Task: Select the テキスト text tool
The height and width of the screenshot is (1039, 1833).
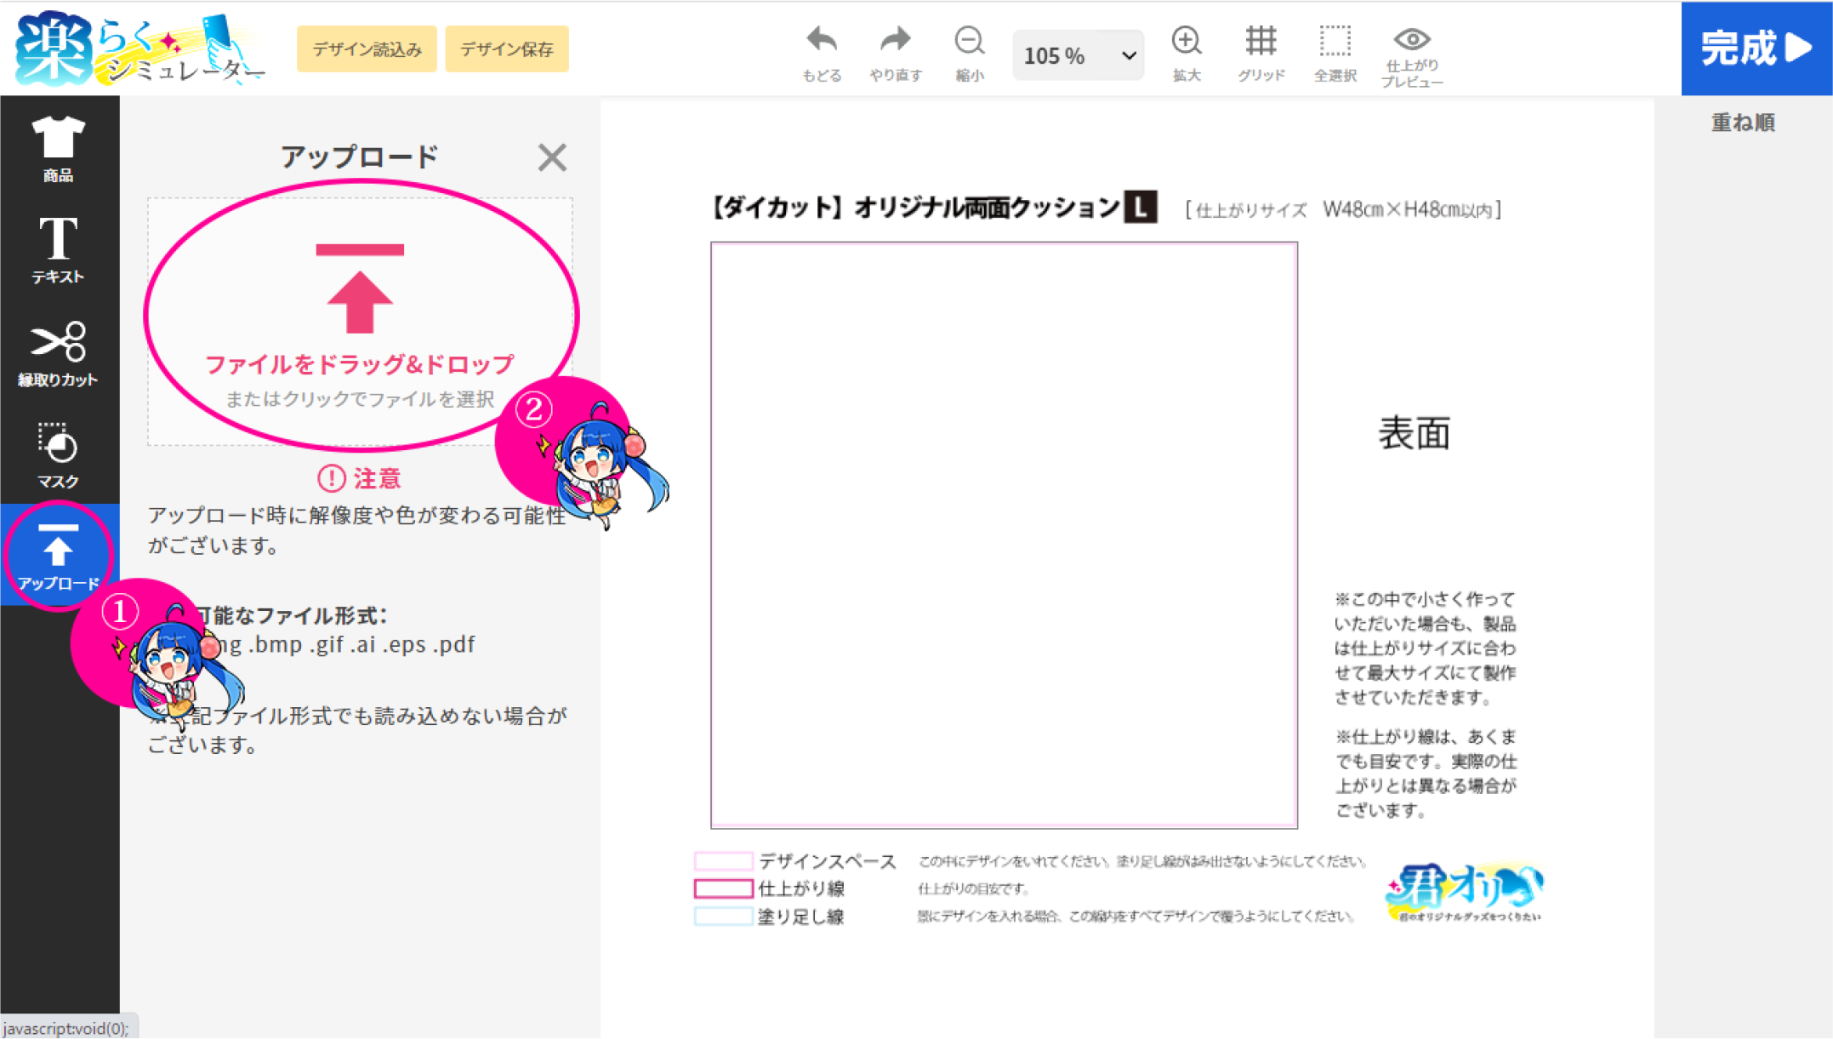Action: point(58,249)
